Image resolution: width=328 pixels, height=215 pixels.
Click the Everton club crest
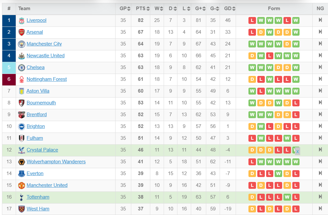22,173
